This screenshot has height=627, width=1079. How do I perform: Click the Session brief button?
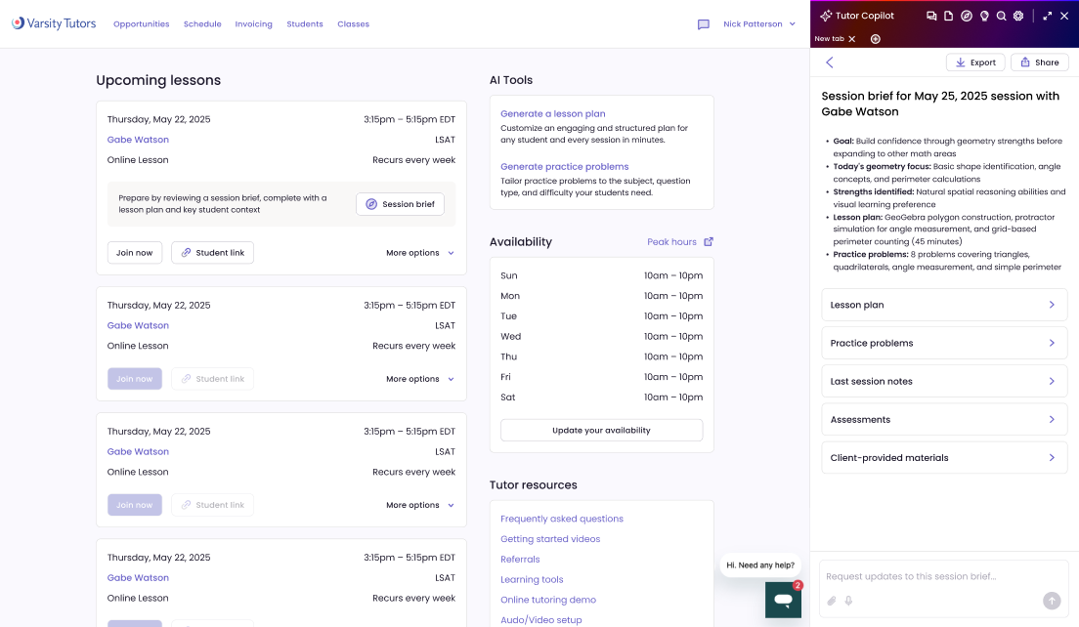(x=400, y=204)
